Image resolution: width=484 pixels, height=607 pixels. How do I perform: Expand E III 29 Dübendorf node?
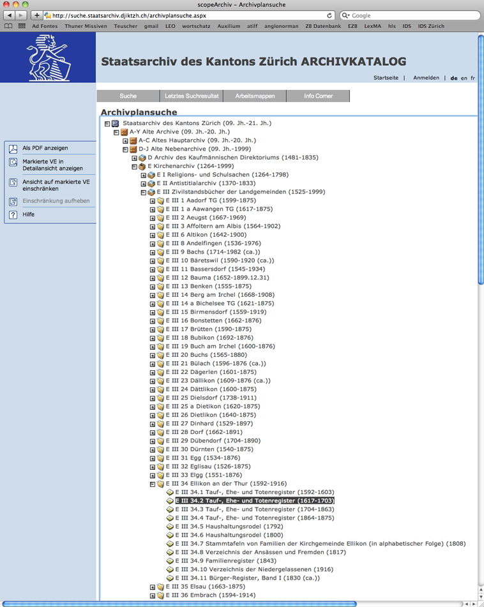tap(153, 441)
